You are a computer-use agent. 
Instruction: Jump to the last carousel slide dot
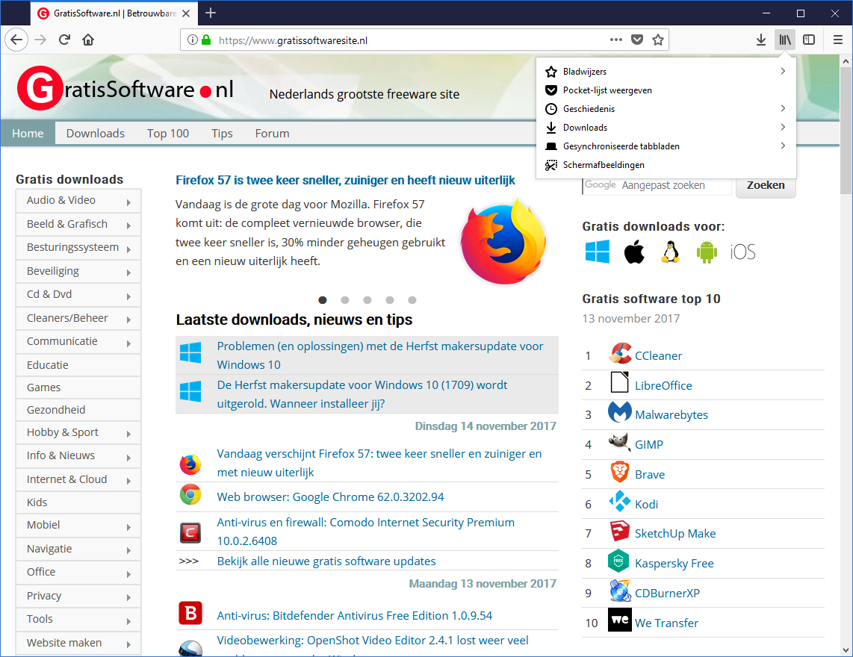(412, 300)
